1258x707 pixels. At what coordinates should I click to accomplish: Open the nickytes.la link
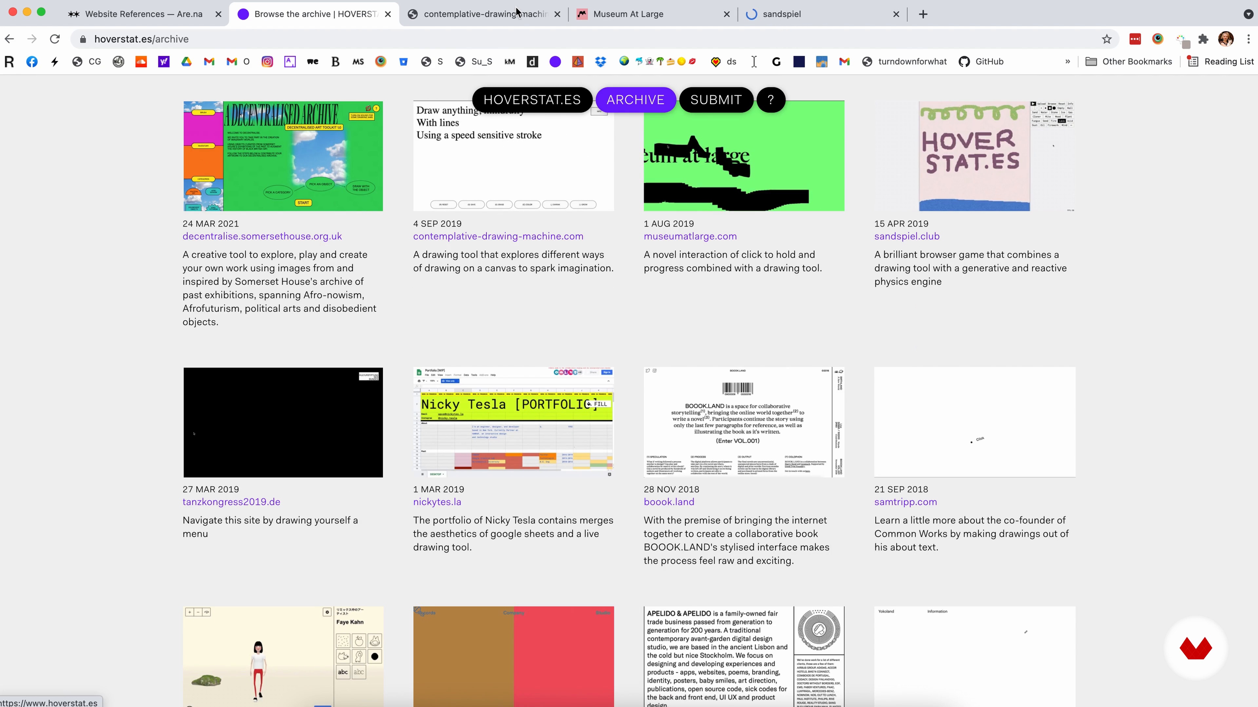(437, 501)
